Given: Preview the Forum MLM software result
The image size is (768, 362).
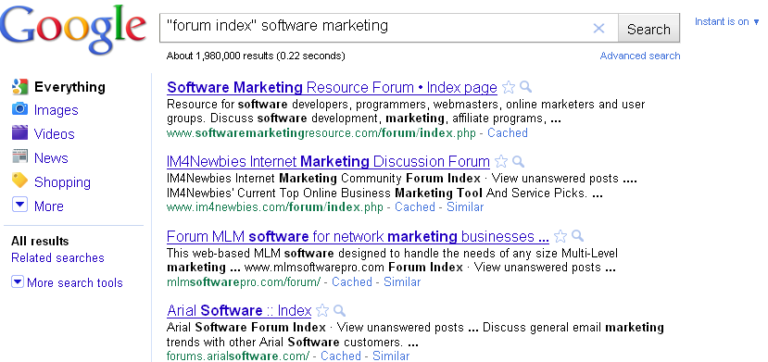Looking at the screenshot, I should pyautogui.click(x=577, y=236).
